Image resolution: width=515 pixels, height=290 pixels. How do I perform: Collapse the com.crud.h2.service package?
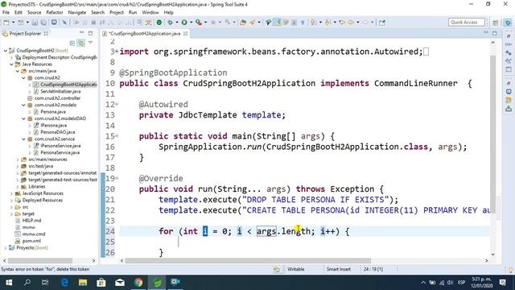click(23, 139)
